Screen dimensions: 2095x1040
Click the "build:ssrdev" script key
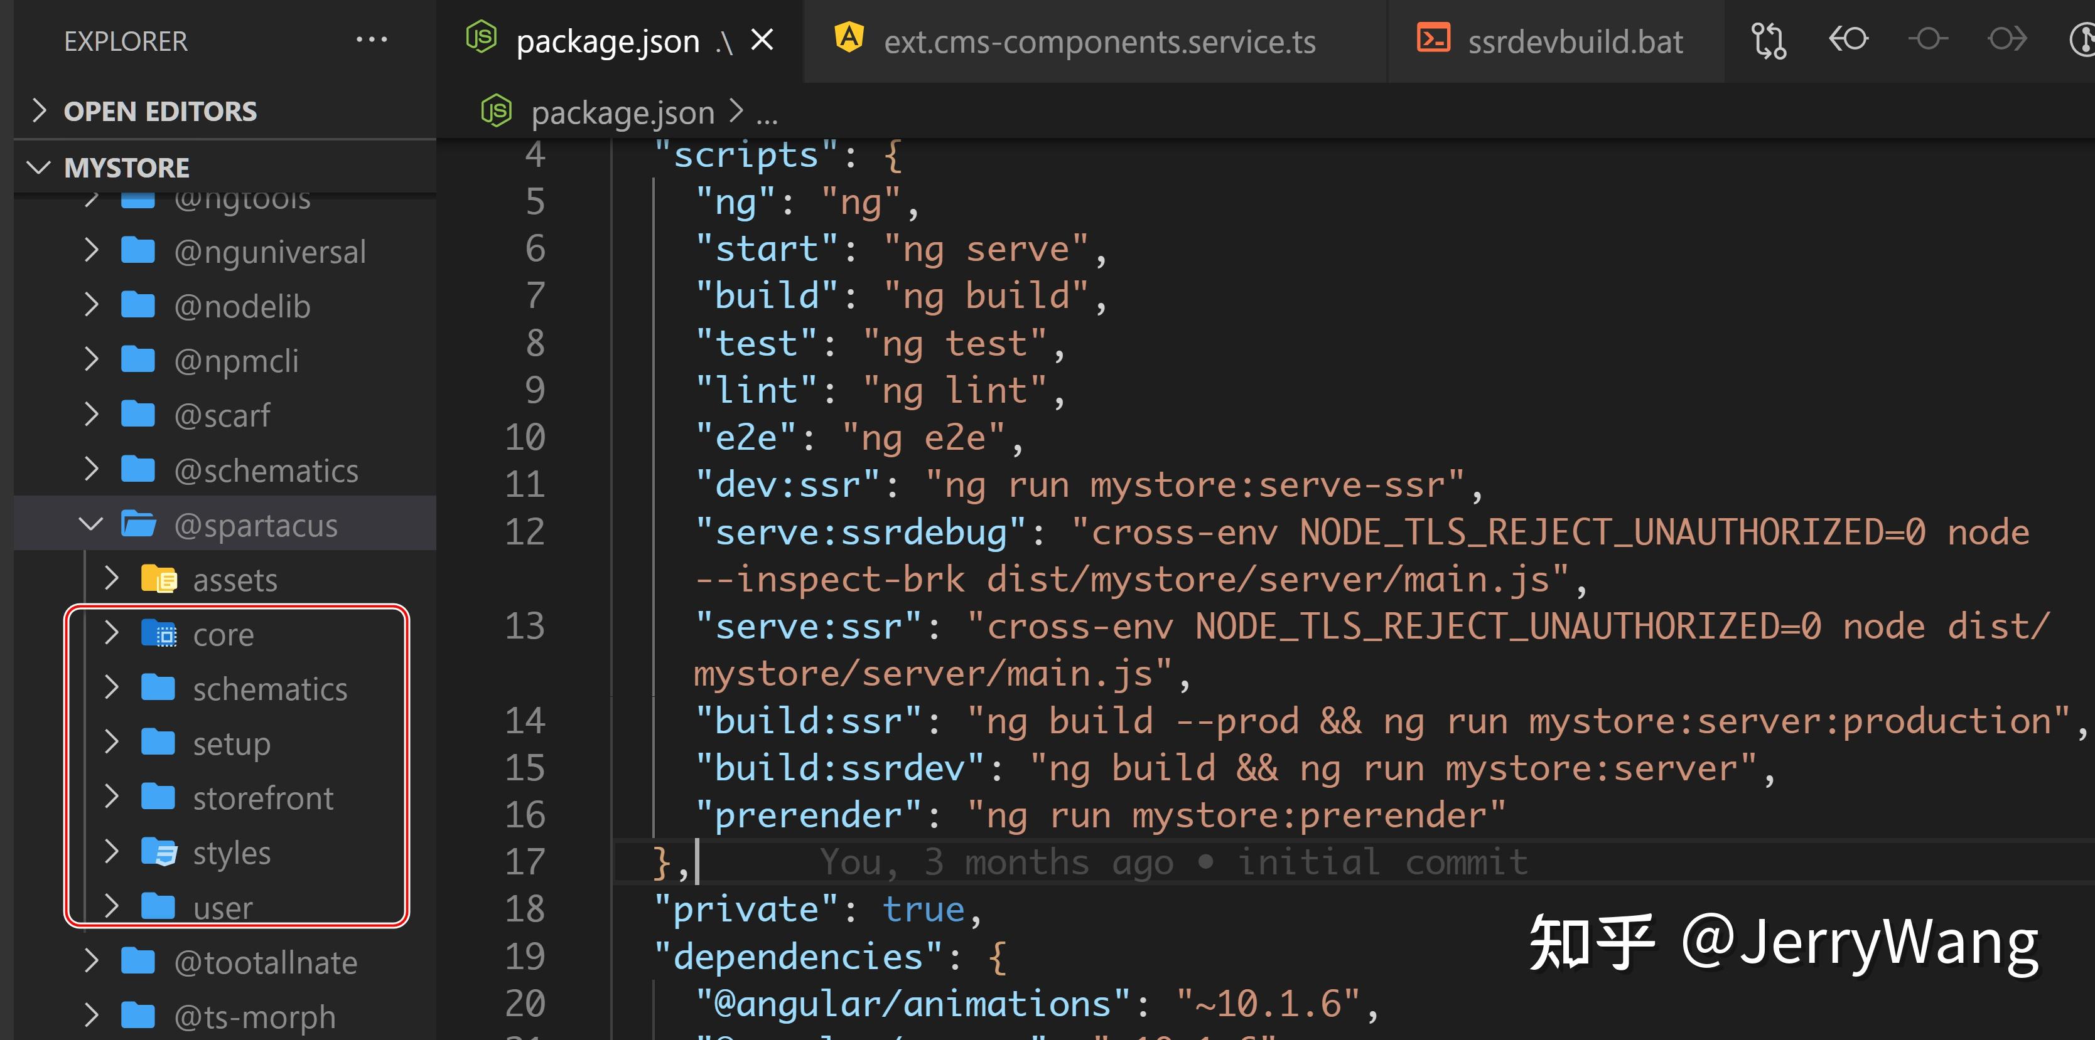(839, 768)
